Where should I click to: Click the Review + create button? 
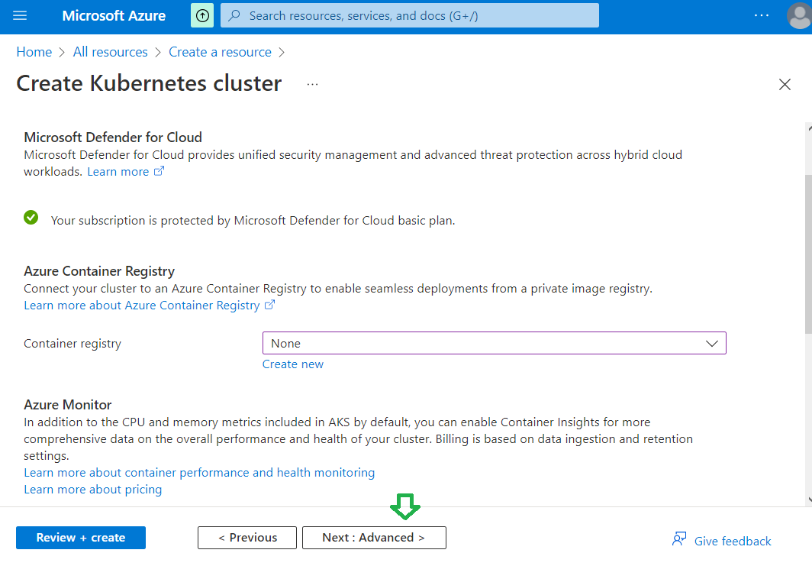pyautogui.click(x=81, y=538)
